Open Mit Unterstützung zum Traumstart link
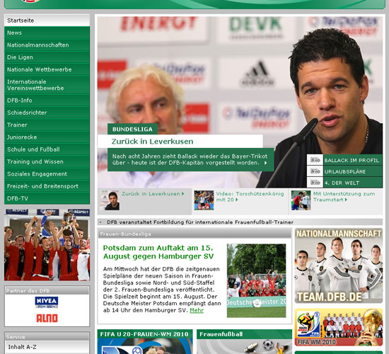389x354 pixels. tap(344, 197)
